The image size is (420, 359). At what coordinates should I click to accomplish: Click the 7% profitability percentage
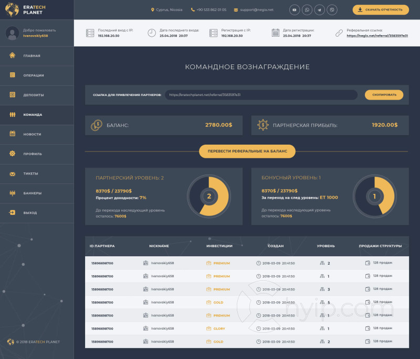pyautogui.click(x=143, y=198)
